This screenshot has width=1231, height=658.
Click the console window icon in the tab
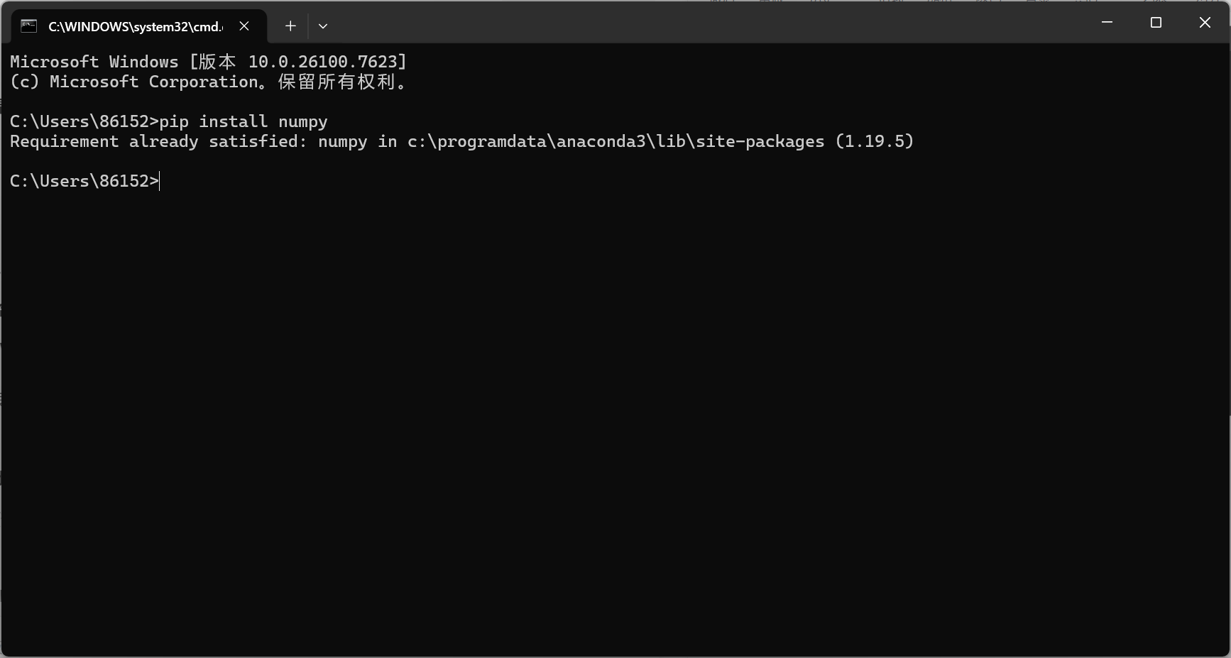tap(28, 26)
